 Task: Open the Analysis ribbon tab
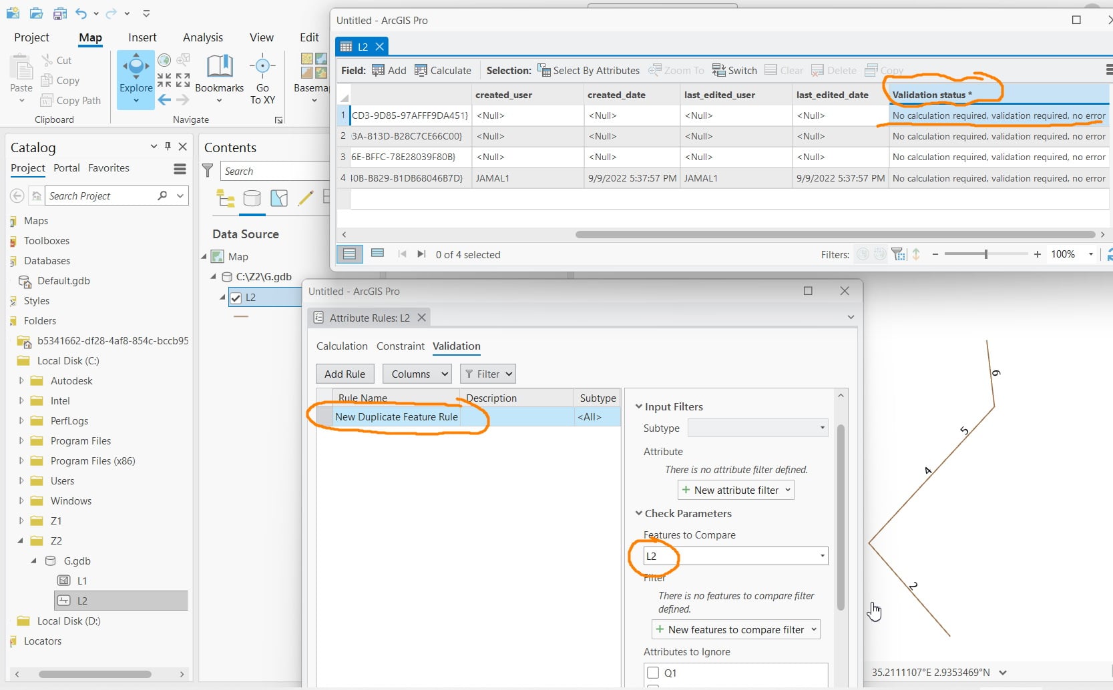tap(203, 37)
